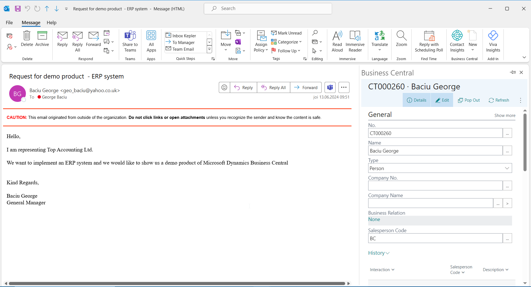Add an emoji reaction to the message
This screenshot has height=287, width=531.
pos(224,87)
